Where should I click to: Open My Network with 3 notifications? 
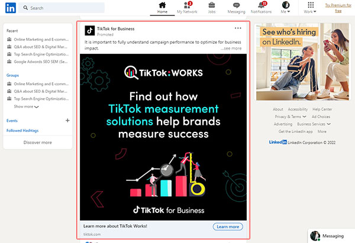pyautogui.click(x=187, y=8)
